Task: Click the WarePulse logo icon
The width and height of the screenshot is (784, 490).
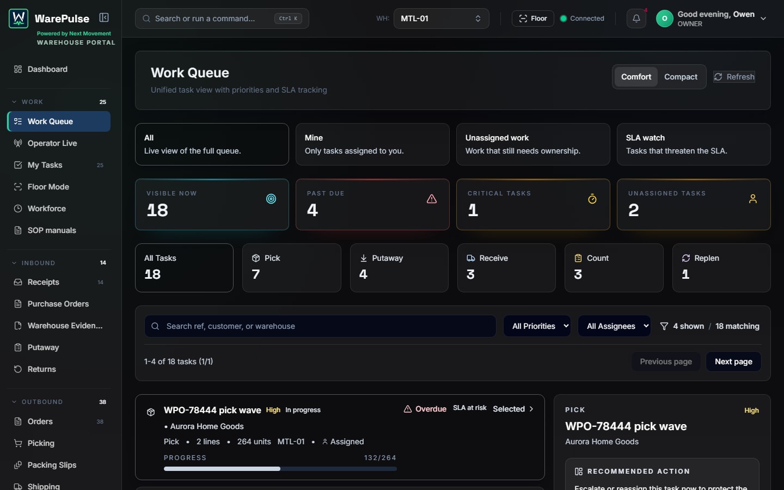Action: point(19,19)
